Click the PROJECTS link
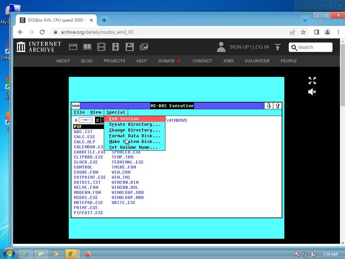Screen dimensions: 345x259 tap(115, 61)
